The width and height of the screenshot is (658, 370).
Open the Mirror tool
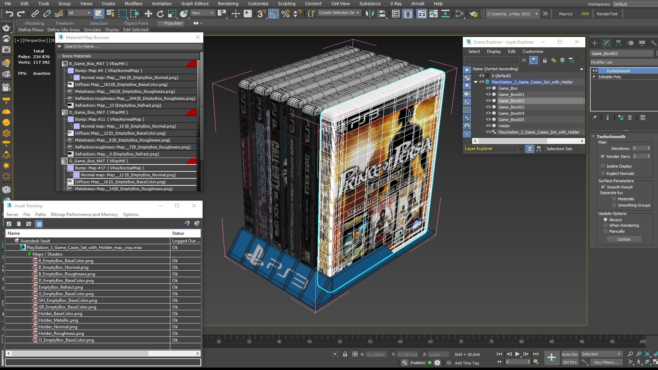pos(370,14)
